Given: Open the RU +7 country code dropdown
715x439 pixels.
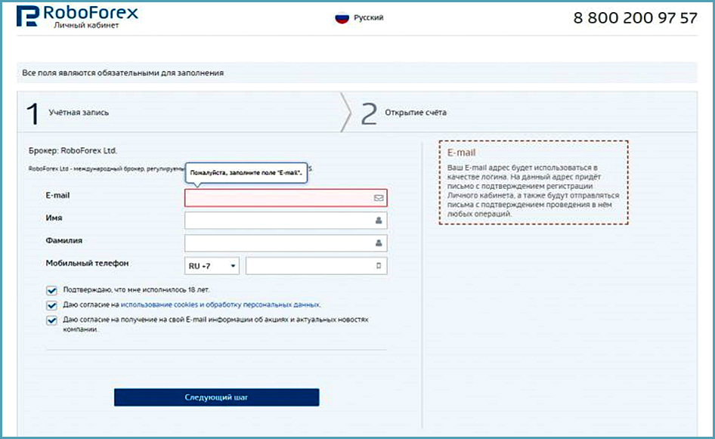Looking at the screenshot, I should tap(212, 266).
